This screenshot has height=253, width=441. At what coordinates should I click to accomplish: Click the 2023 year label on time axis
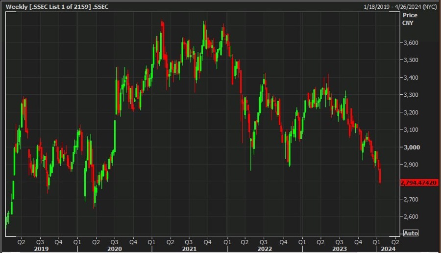coord(340,249)
